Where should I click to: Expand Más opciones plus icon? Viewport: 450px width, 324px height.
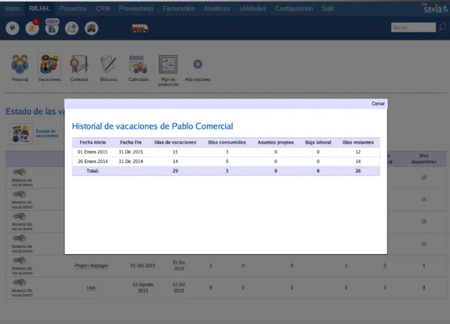(197, 64)
